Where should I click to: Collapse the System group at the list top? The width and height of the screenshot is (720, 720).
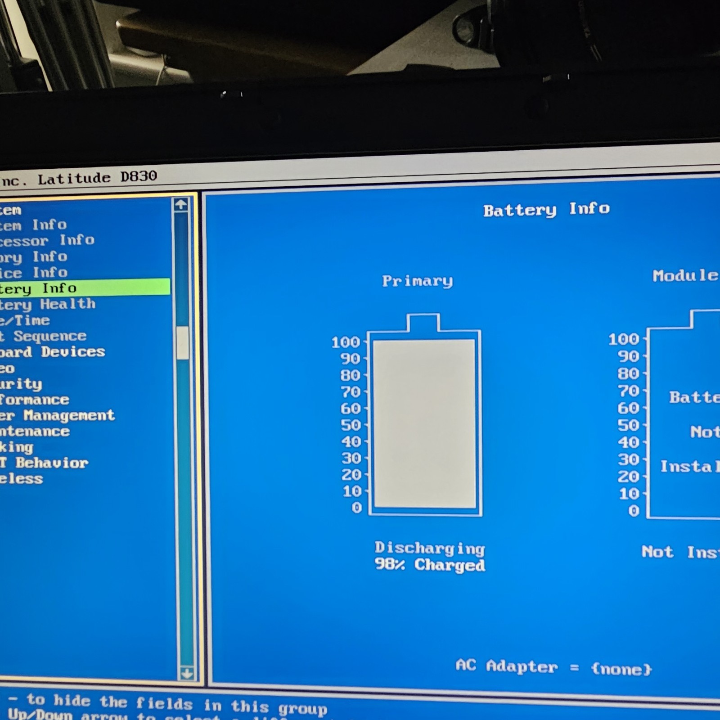10,210
